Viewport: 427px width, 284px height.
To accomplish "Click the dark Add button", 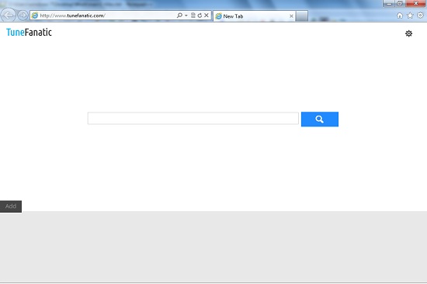I will pyautogui.click(x=11, y=206).
